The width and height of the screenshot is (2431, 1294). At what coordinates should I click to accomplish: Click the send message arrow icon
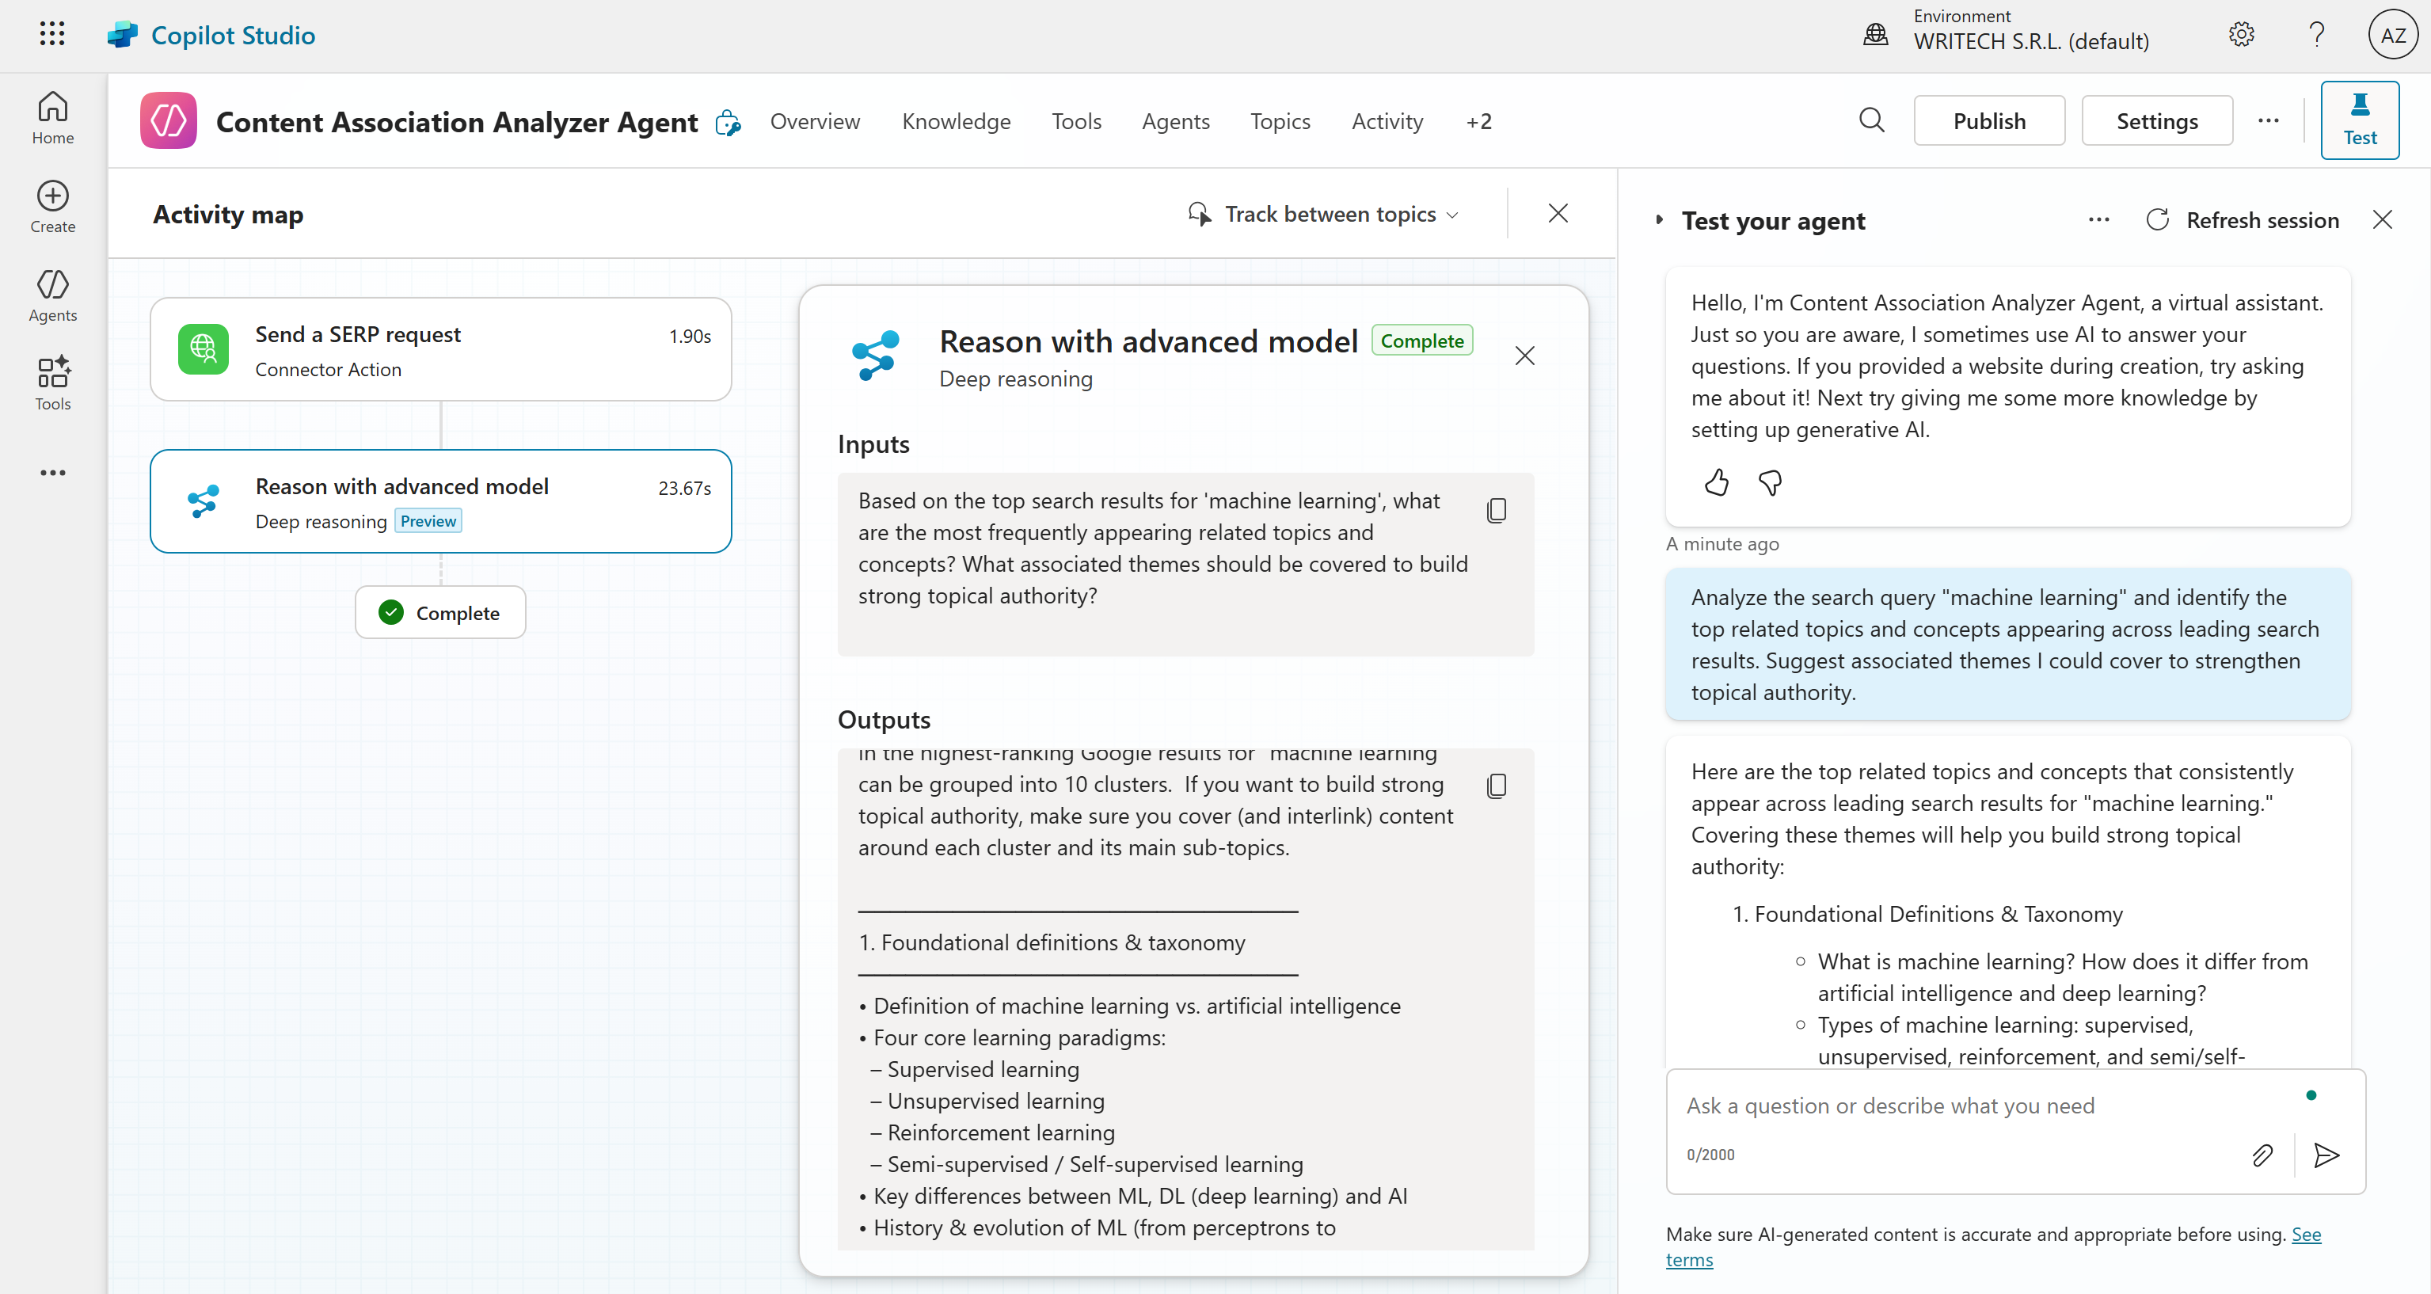tap(2326, 1155)
